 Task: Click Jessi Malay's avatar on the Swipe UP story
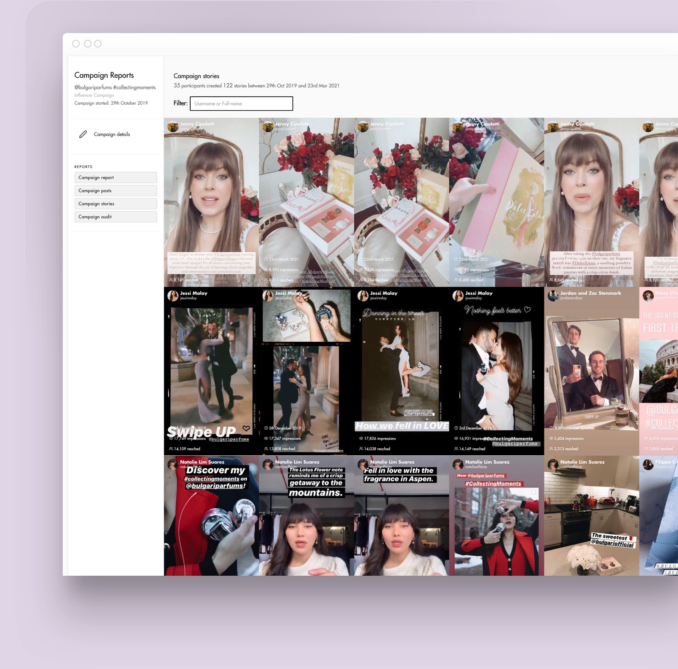pyautogui.click(x=173, y=295)
